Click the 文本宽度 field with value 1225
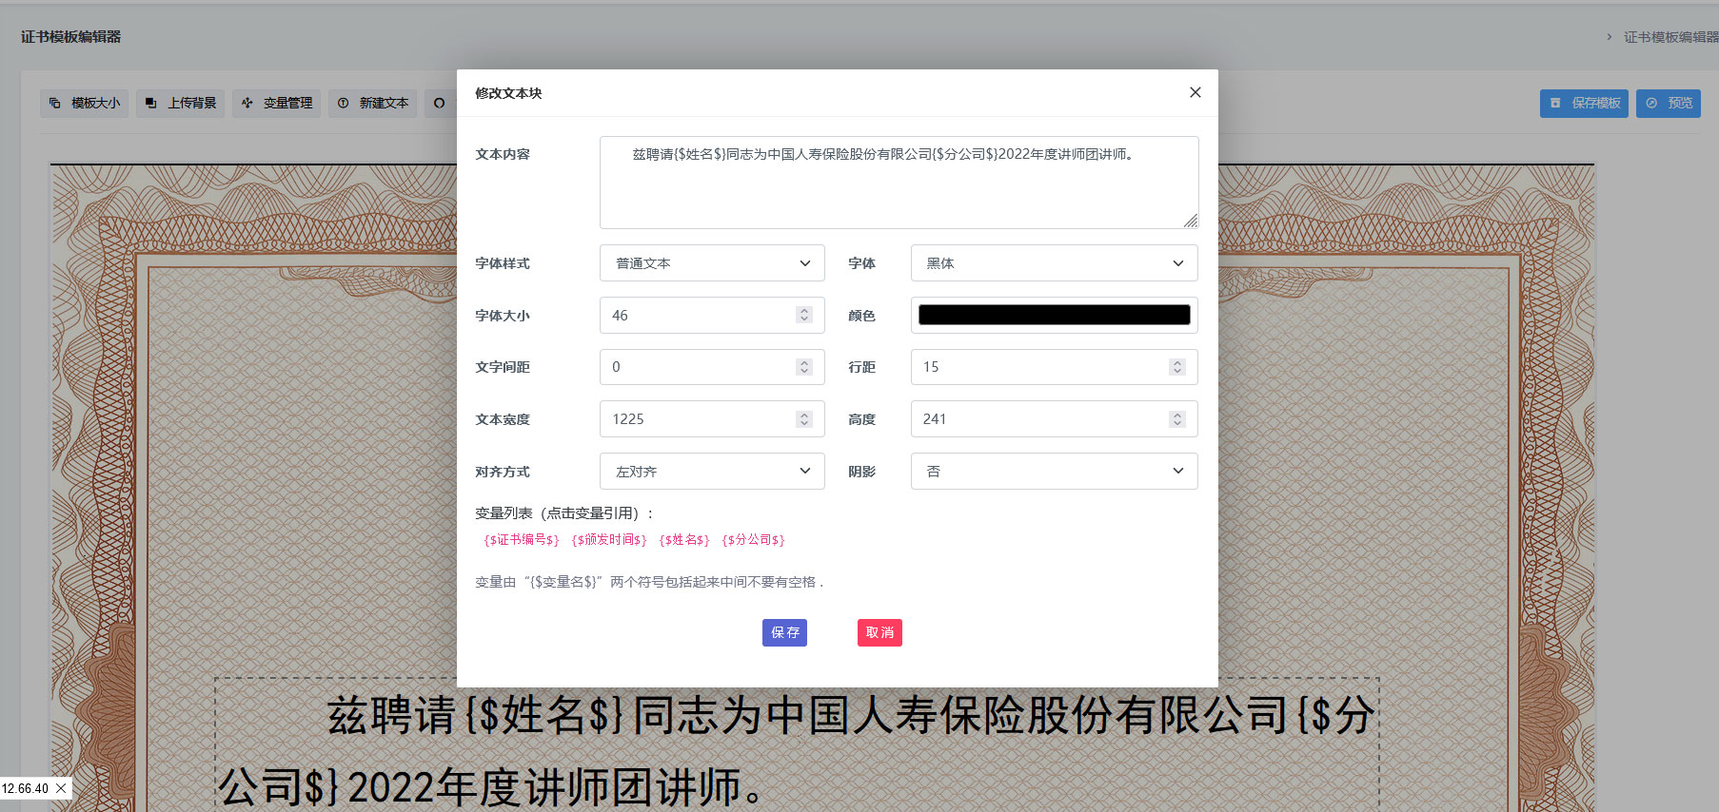This screenshot has height=812, width=1719. (x=712, y=419)
